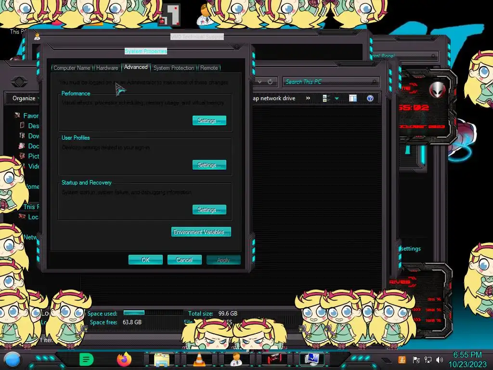The height and width of the screenshot is (370, 493).
Task: Click the Start orb button
Action: 13,360
